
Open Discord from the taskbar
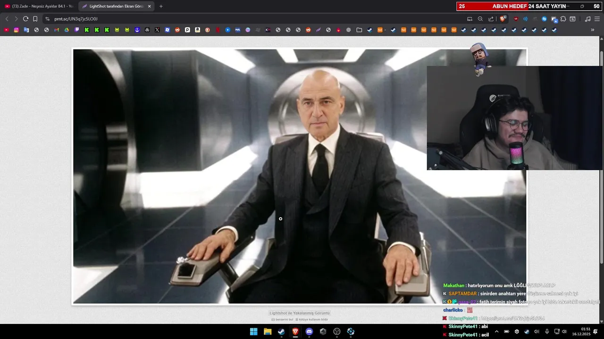click(x=309, y=331)
